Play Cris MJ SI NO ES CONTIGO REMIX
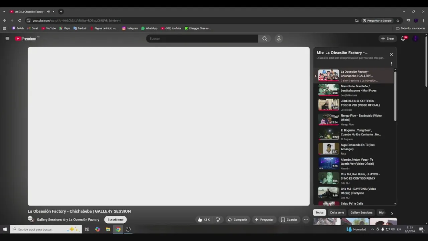 coord(354,178)
